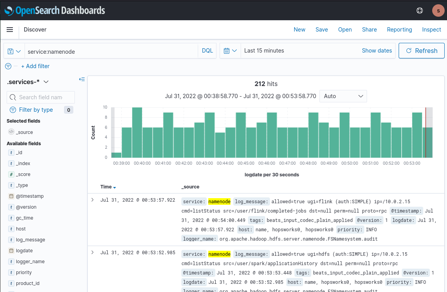
Task: Collapse the field list sidebar
Action: click(x=82, y=79)
